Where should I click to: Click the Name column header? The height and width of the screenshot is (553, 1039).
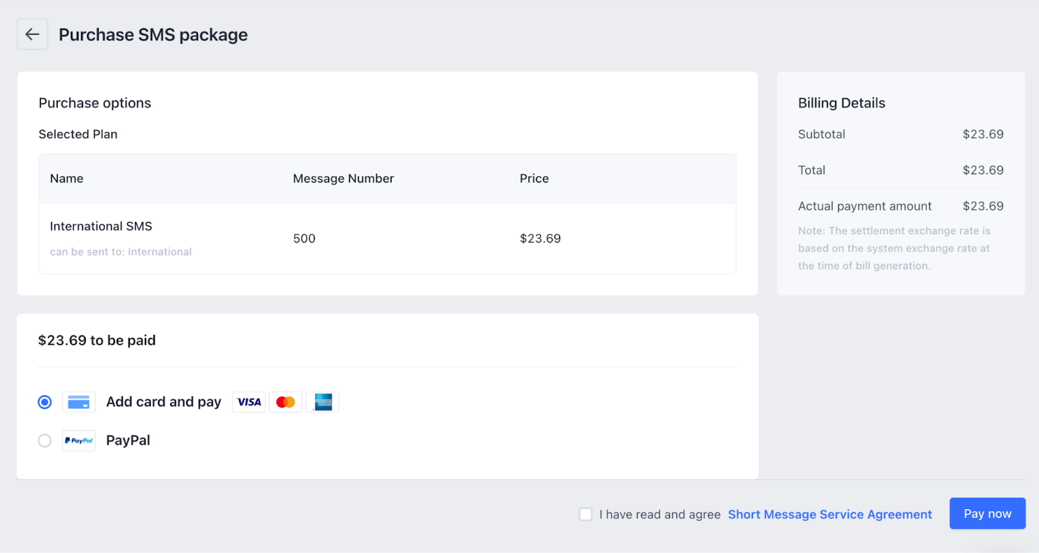pos(67,178)
